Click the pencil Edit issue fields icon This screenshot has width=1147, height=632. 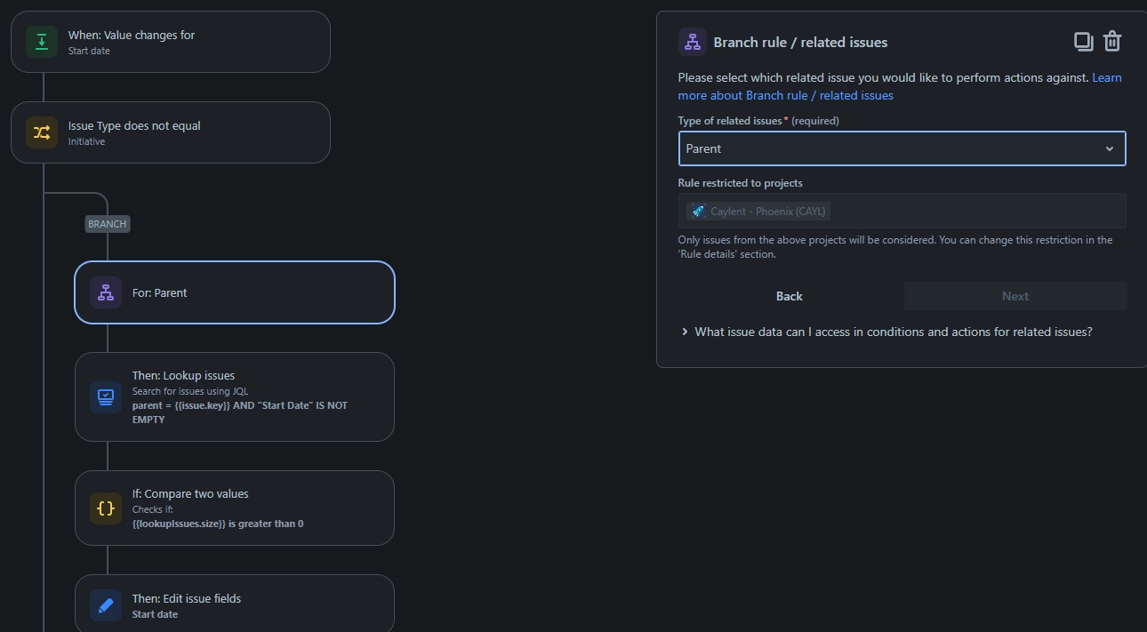click(x=106, y=605)
